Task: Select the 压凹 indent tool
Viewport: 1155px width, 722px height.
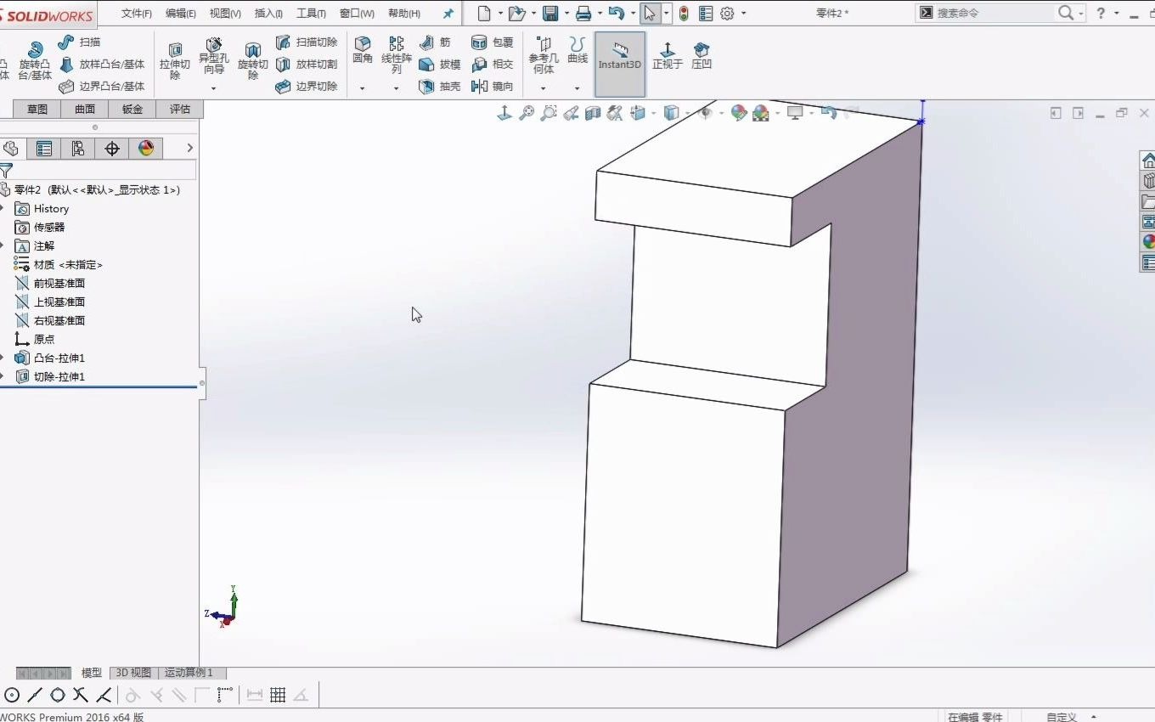Action: tap(701, 55)
